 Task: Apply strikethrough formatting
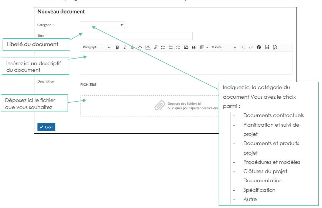pyautogui.click(x=132, y=47)
